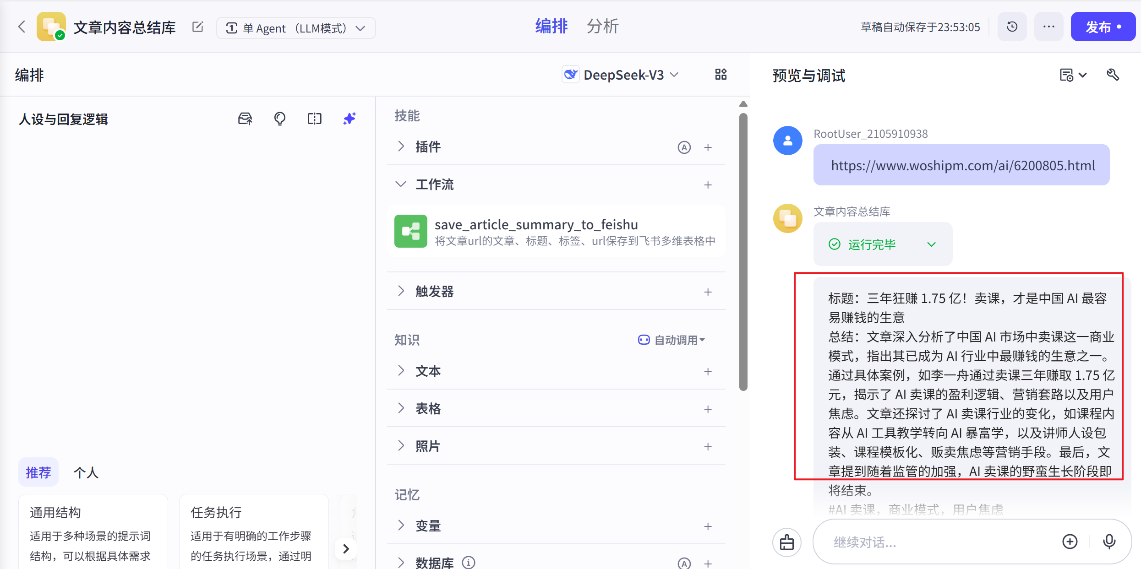Expand the 插件 section
Image resolution: width=1141 pixels, height=569 pixels.
tap(401, 146)
